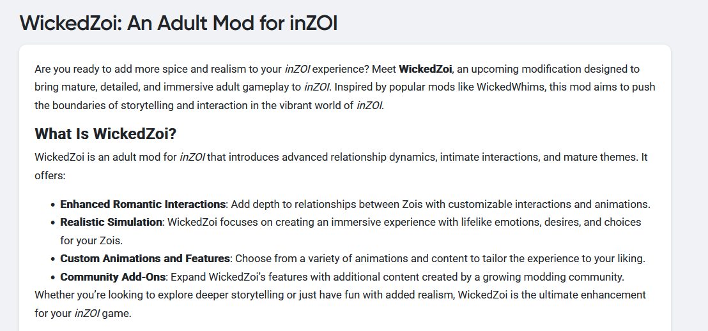Click the 'Realistic Simulation' bold label

point(111,222)
